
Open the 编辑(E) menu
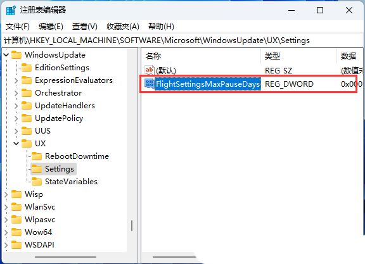click(x=51, y=27)
